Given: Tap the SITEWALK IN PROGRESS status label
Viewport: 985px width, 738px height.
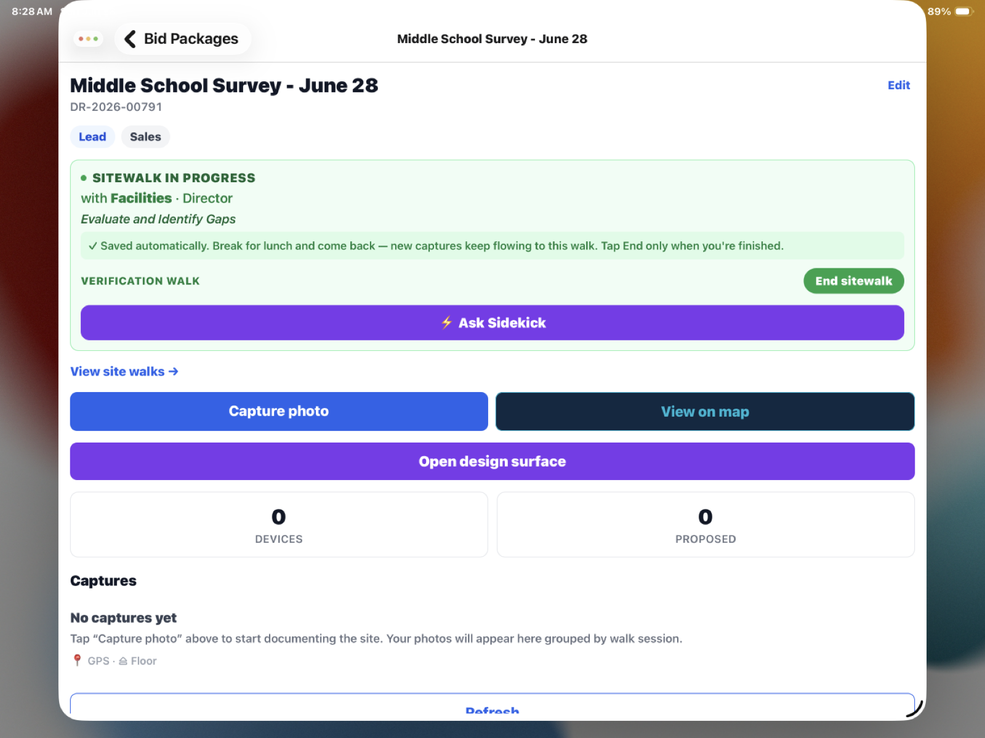Looking at the screenshot, I should tap(174, 178).
